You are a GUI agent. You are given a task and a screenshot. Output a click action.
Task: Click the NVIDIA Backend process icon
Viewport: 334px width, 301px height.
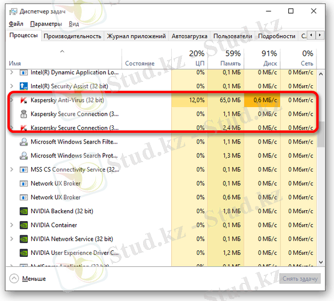24,211
